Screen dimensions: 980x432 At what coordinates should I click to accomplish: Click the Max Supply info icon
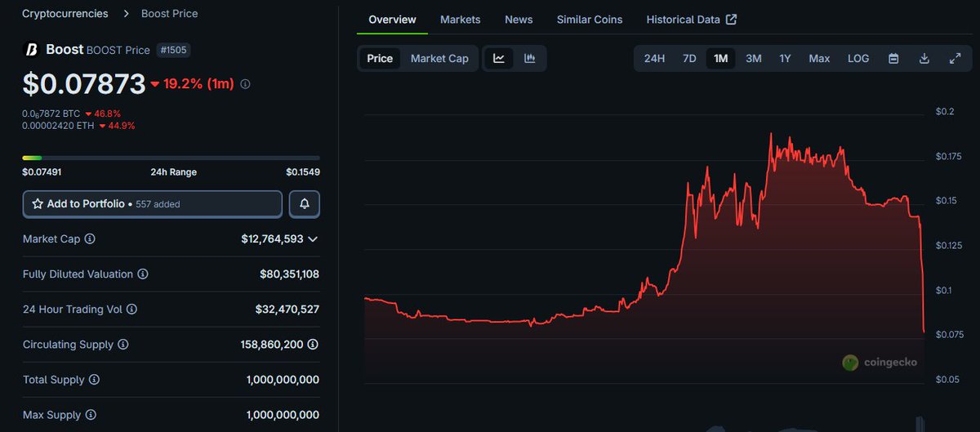pyautogui.click(x=91, y=415)
